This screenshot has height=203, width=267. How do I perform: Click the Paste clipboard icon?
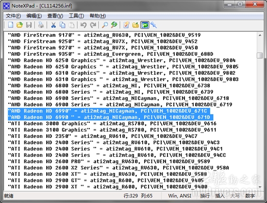point(71,25)
